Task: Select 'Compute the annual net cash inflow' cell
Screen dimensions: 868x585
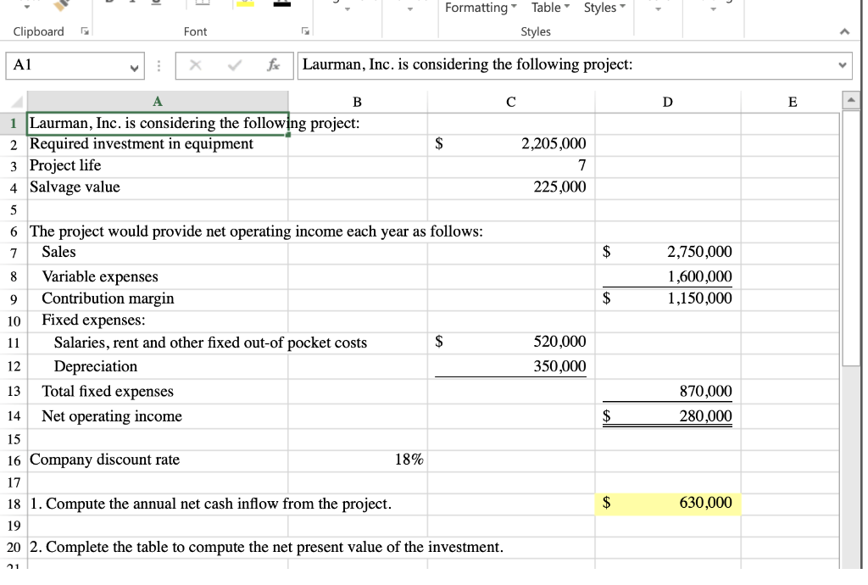Action: pyautogui.click(x=157, y=504)
